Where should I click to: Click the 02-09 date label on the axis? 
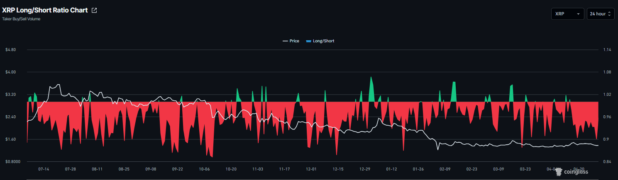click(445, 169)
